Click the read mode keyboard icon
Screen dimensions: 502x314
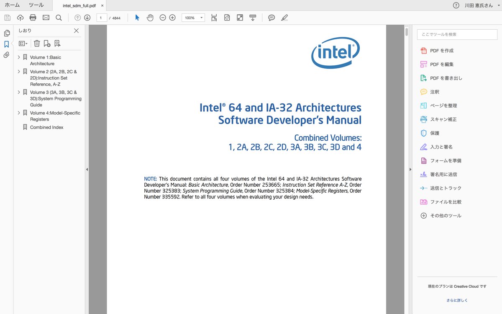(253, 18)
